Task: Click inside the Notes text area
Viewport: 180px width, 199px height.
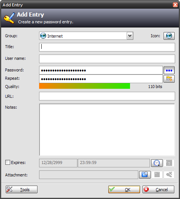Action: [107, 130]
